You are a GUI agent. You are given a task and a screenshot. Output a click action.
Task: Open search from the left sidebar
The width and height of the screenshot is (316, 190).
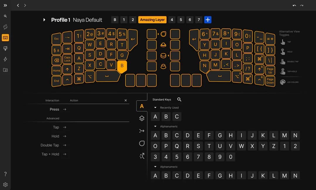[5, 16]
